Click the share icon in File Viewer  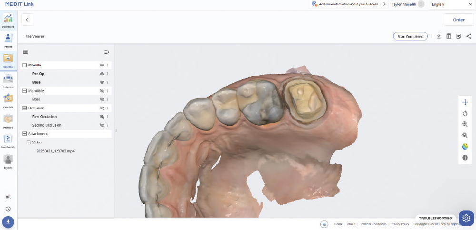tap(469, 36)
